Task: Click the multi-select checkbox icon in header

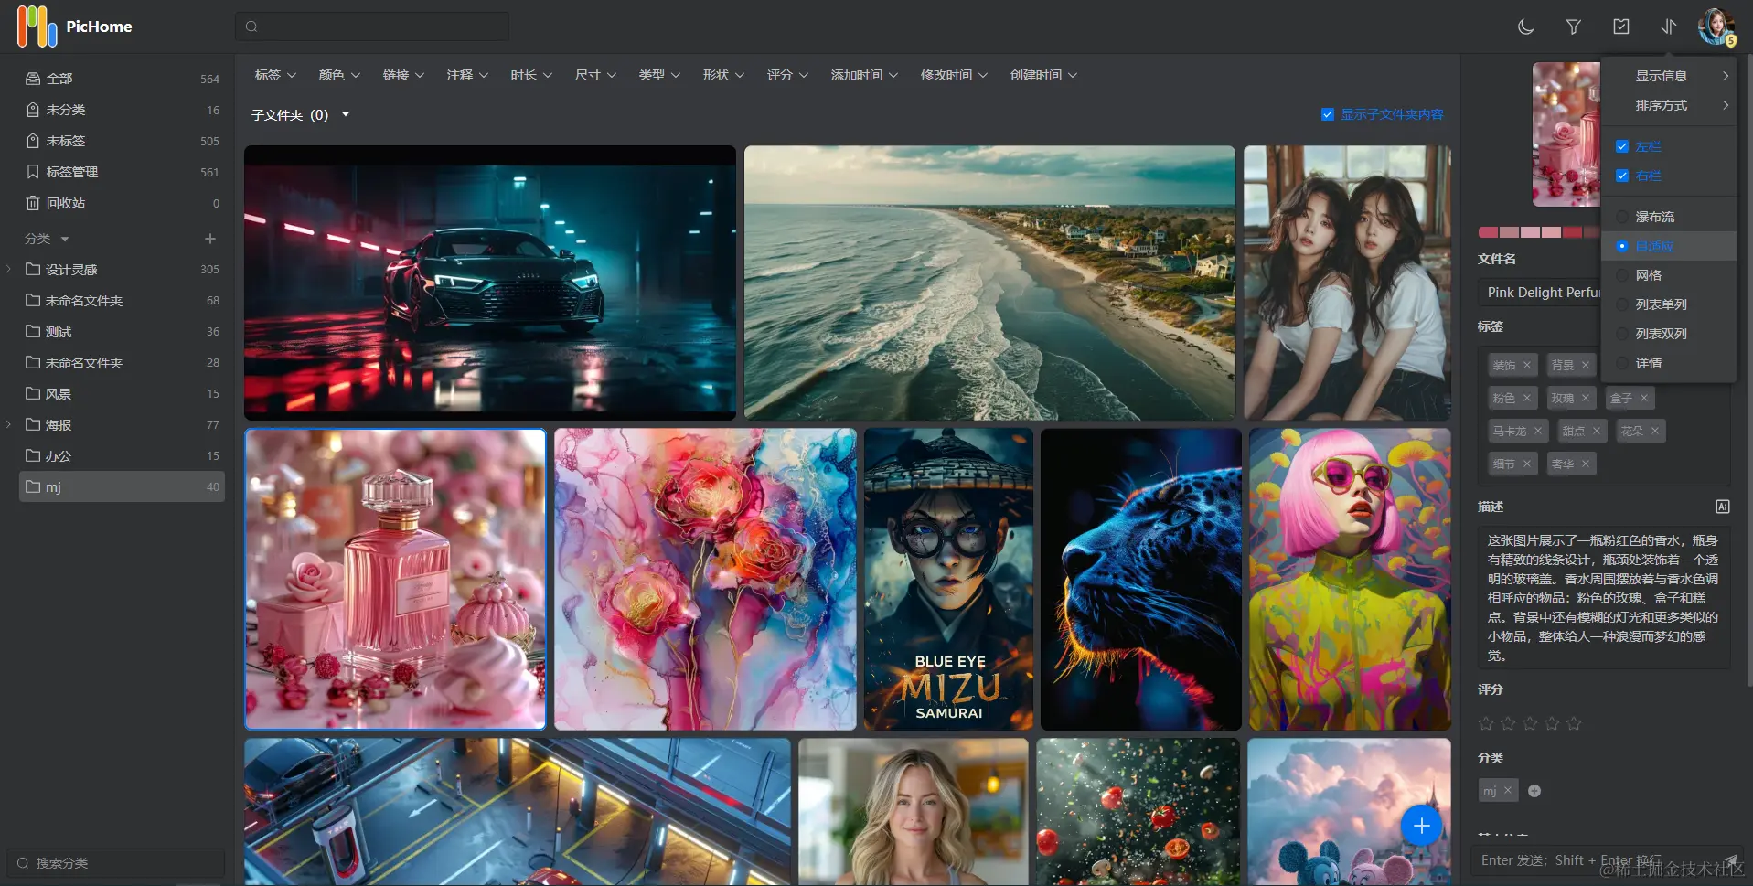Action: (x=1620, y=27)
